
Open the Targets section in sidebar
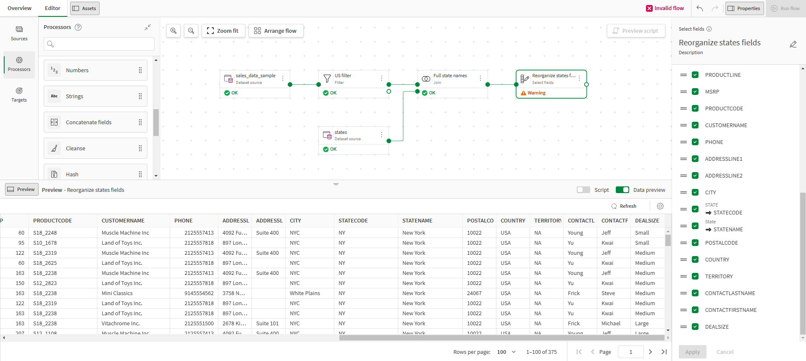point(19,94)
